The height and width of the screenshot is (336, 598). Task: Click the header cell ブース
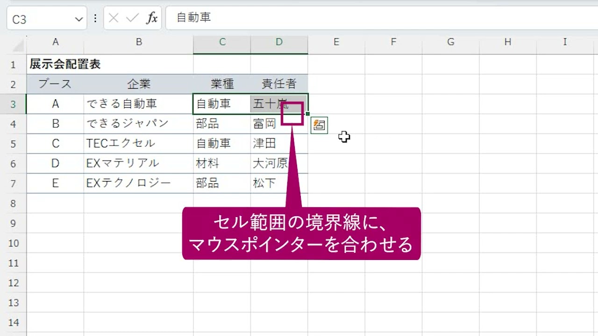click(x=55, y=84)
